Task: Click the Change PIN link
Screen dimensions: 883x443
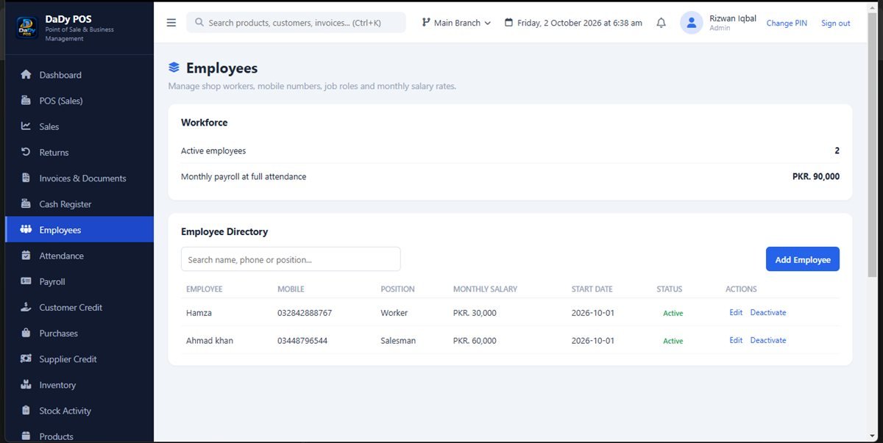Action: point(787,23)
